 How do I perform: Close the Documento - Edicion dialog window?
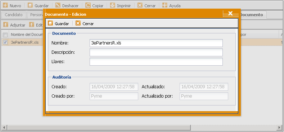point(230,14)
